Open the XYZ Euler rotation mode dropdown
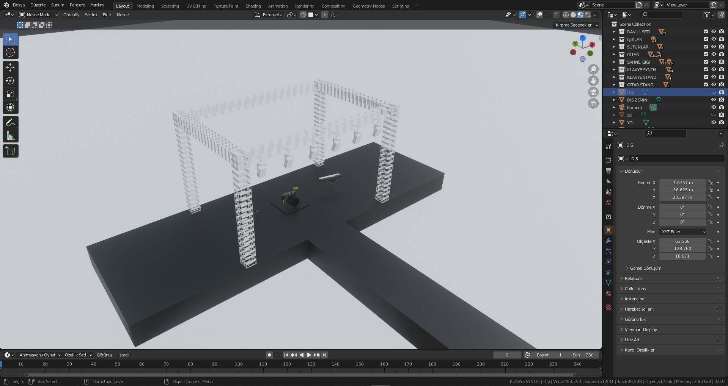 coord(683,232)
